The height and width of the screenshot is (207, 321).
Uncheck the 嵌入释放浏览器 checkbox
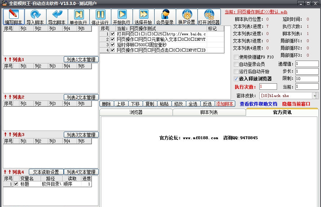pyautogui.click(x=236, y=79)
